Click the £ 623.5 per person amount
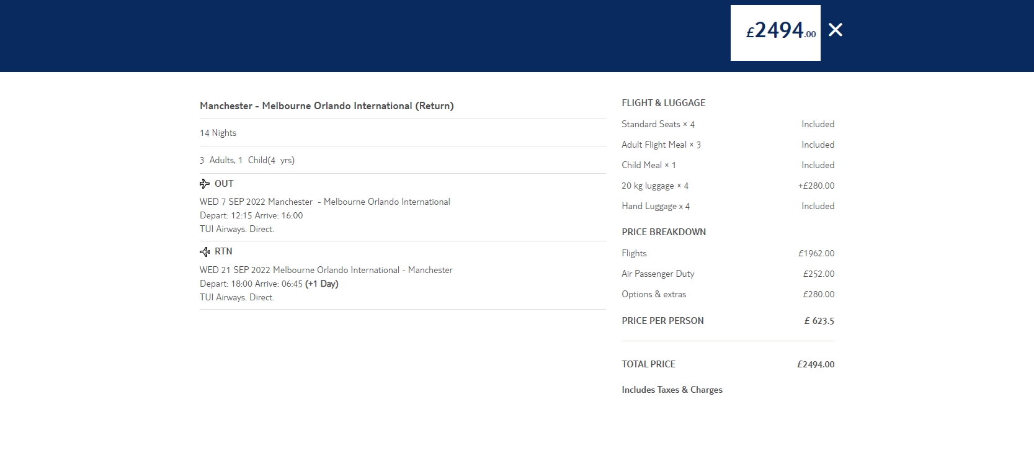 tap(819, 321)
